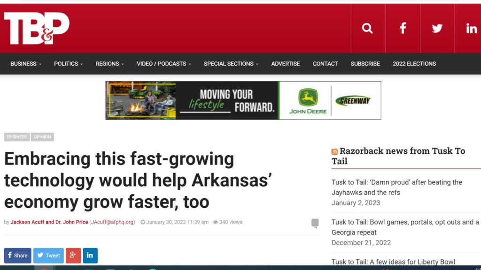Expand Video / Podcasts dropdown
Image resolution: width=481 pixels, height=270 pixels.
(x=164, y=64)
